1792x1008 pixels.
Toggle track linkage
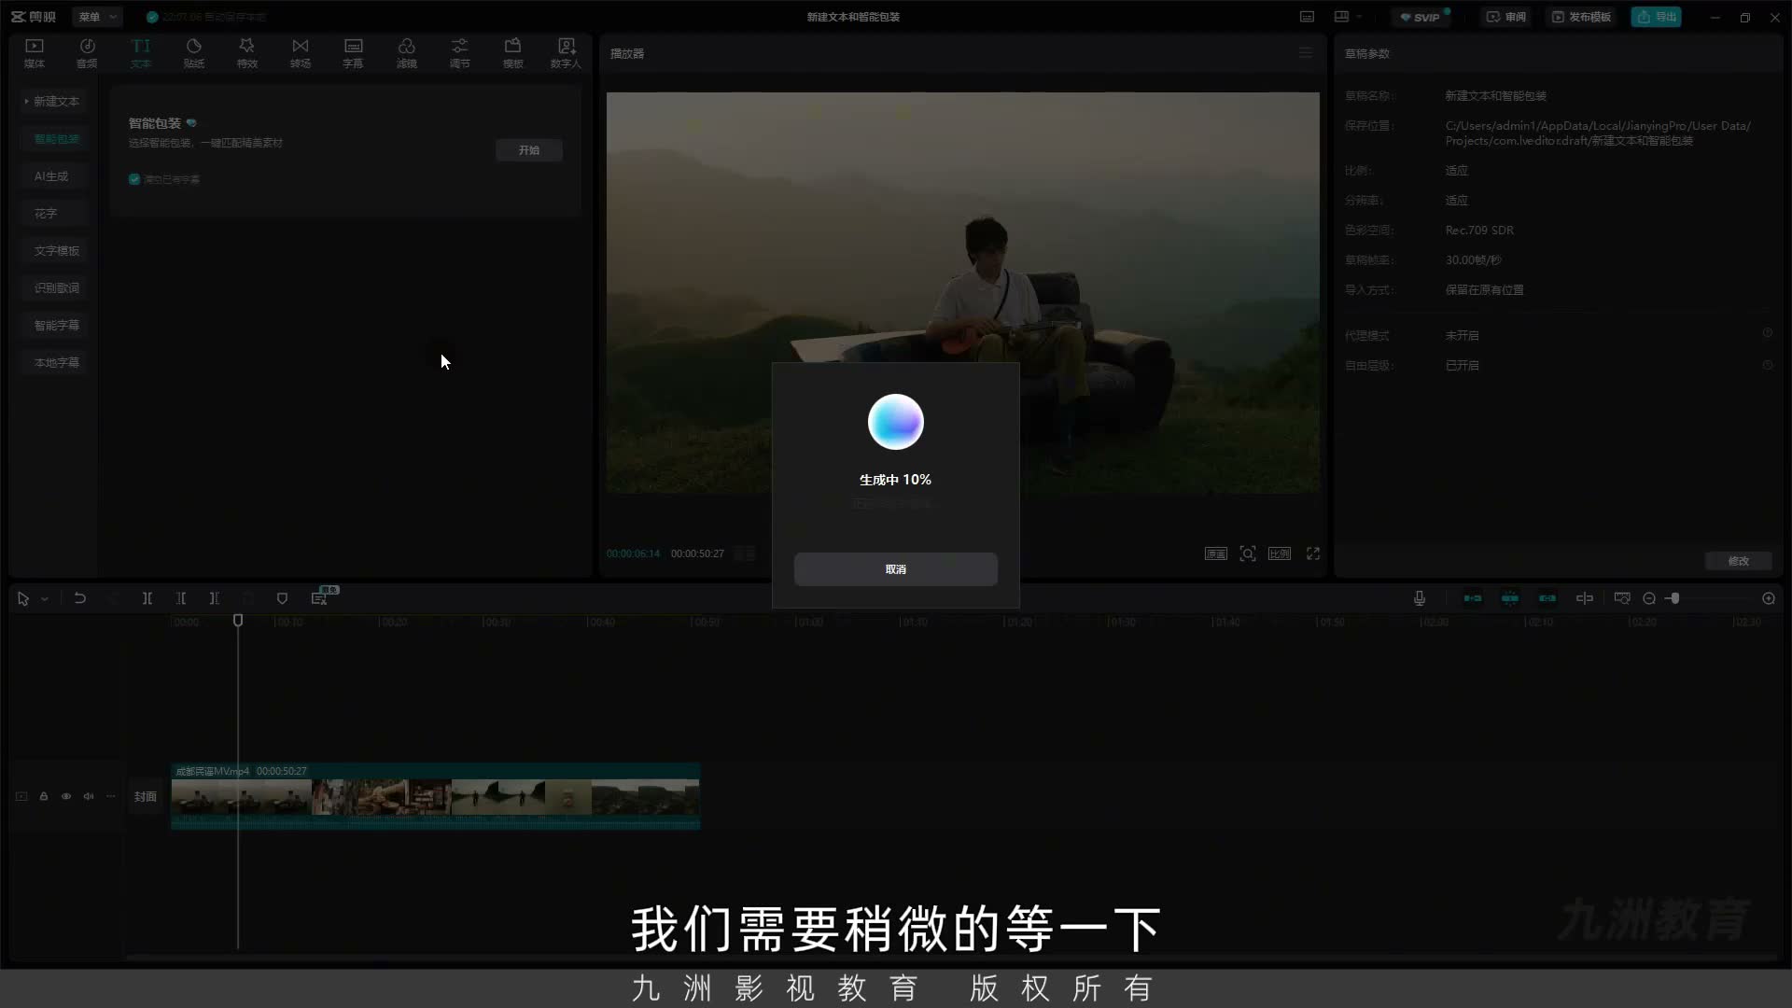[1547, 598]
